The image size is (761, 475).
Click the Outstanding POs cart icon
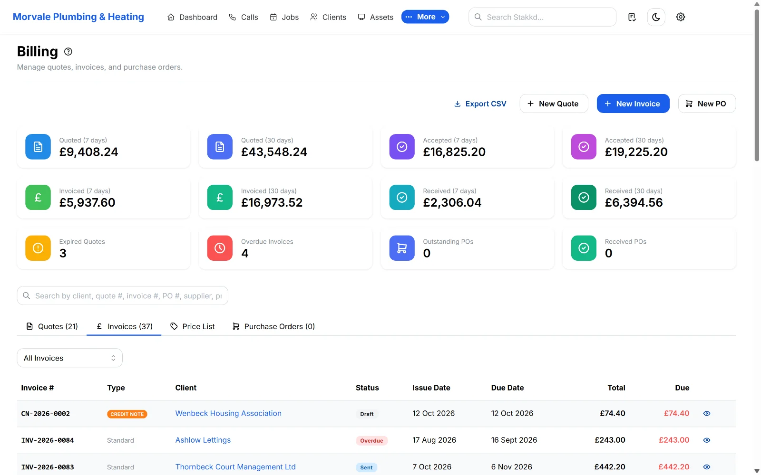point(402,248)
